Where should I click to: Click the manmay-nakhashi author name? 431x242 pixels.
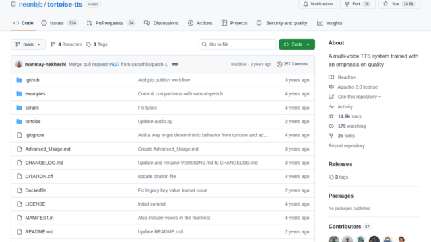(45, 65)
